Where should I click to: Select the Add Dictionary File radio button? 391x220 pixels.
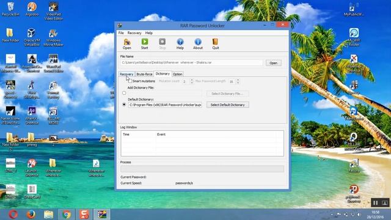124,93
